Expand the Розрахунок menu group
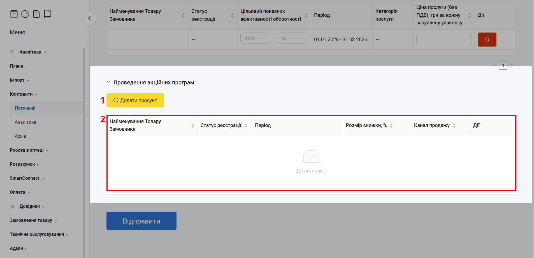This screenshot has width=534, height=258. coord(24,164)
